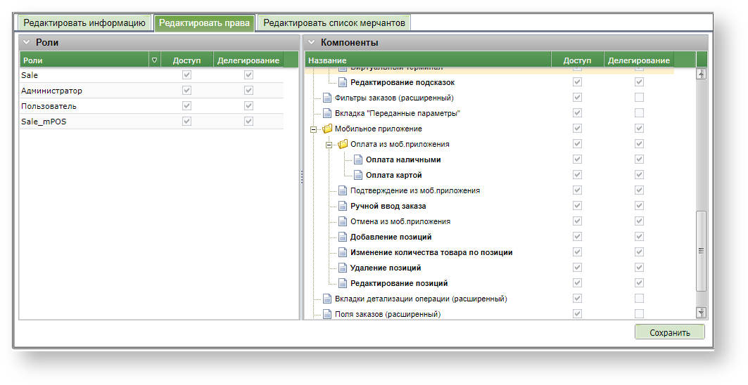Click the document icon beside Ручной ввод заказа
The image size is (748, 385).
tap(343, 207)
